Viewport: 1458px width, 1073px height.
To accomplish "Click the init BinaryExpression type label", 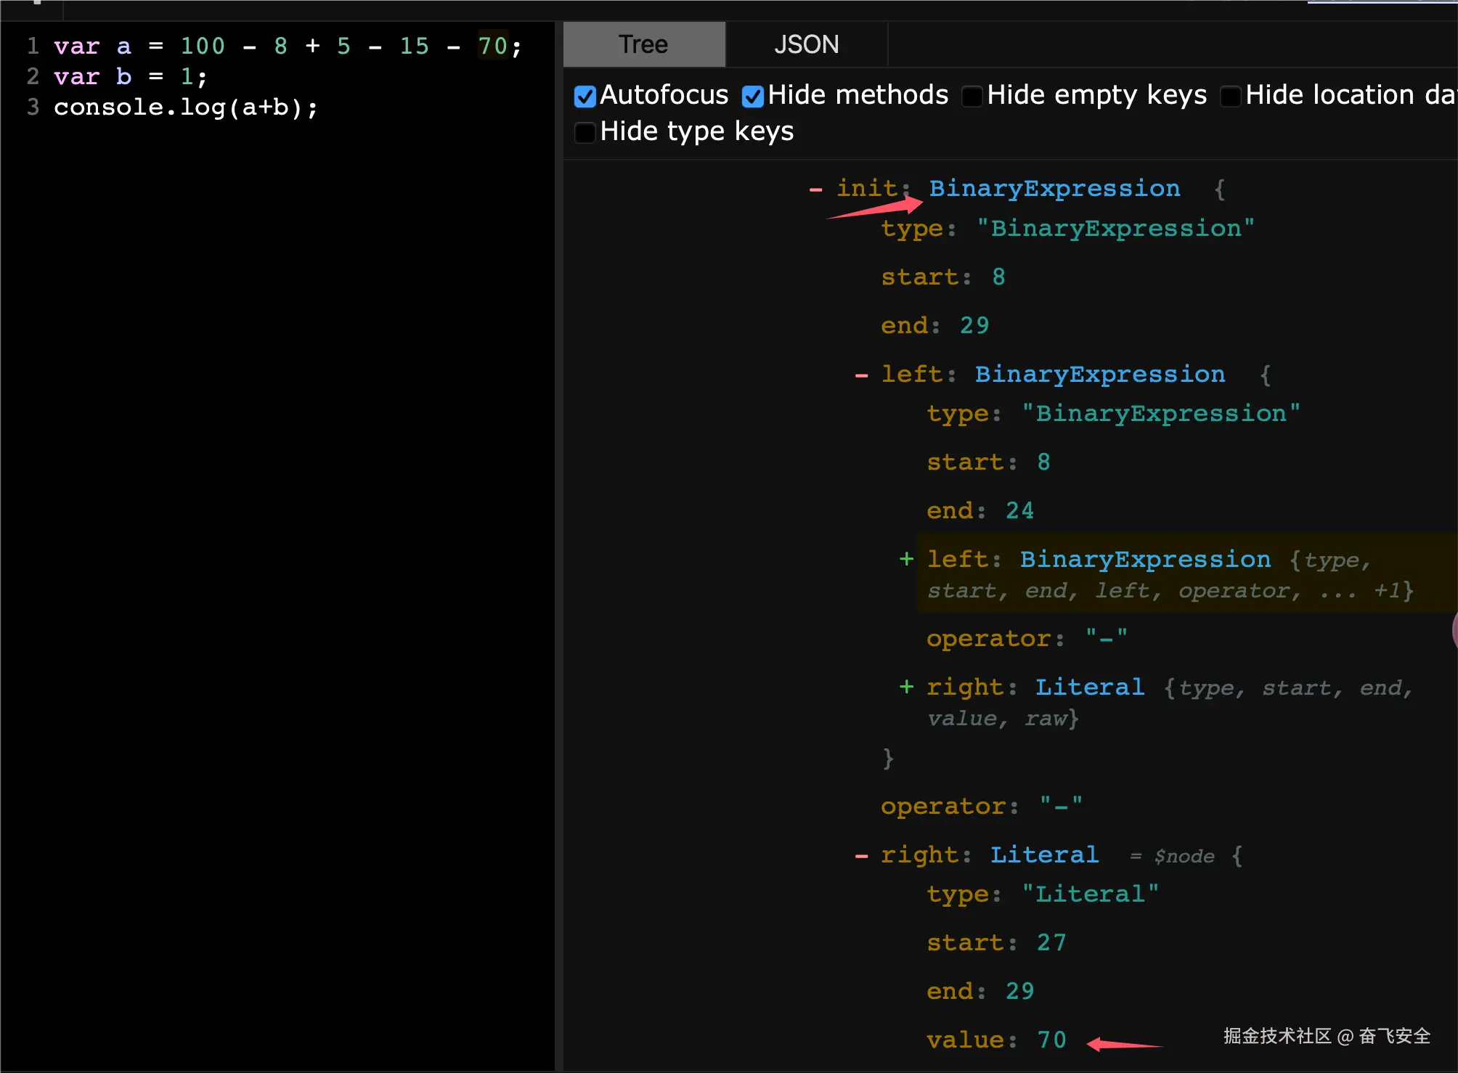I will click(x=1054, y=189).
